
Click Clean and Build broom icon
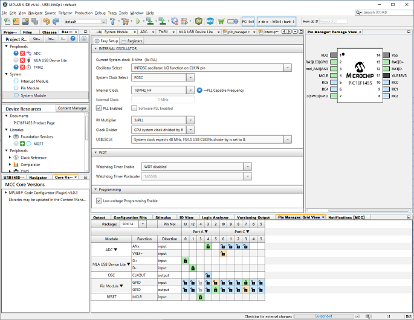[x=126, y=21]
